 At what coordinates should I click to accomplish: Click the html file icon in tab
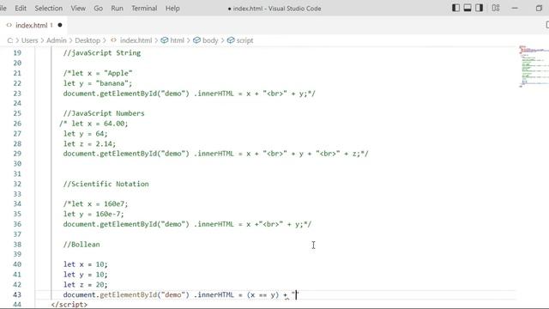click(x=9, y=25)
